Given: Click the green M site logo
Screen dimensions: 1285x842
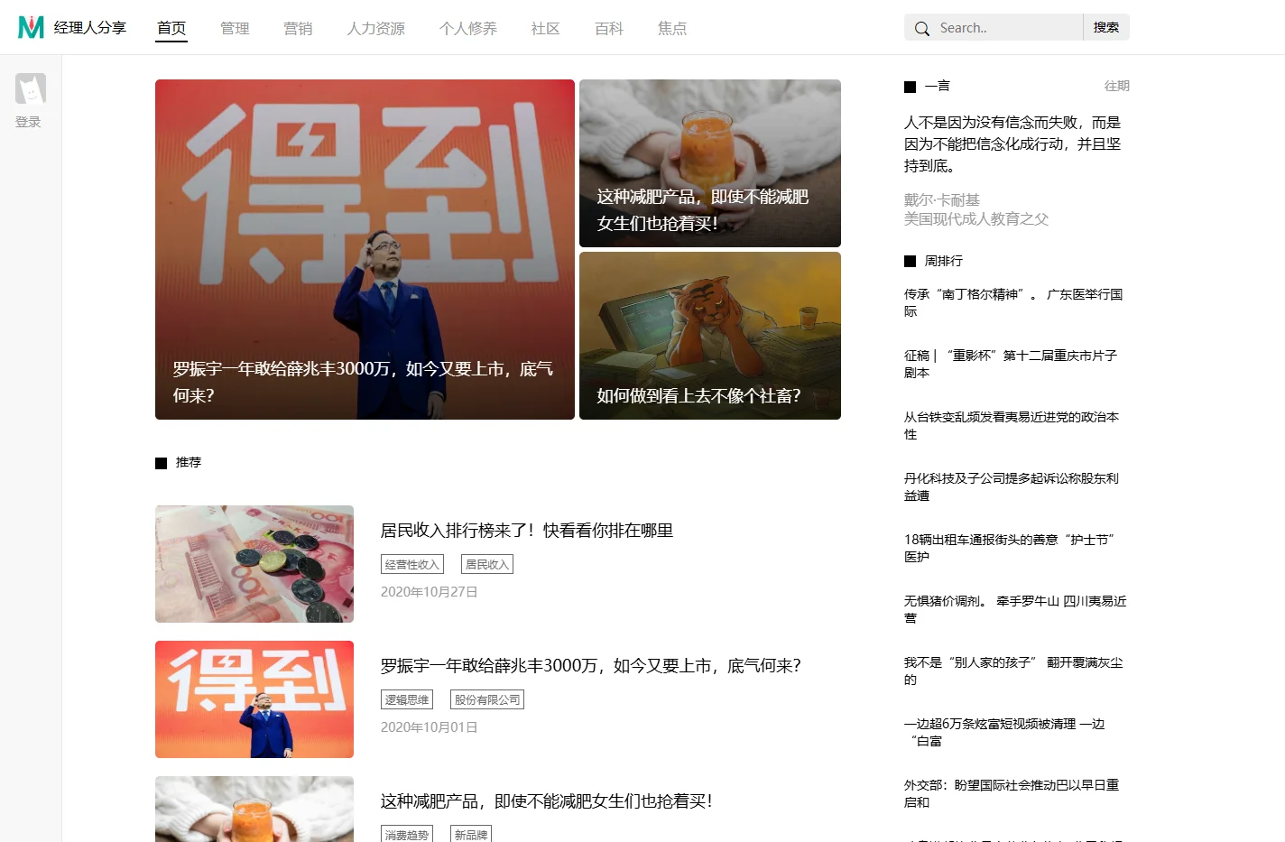Looking at the screenshot, I should coord(31,27).
